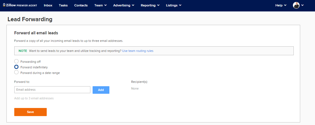This screenshot has height=125, width=315.
Task: Click the Zillow Premier Agent logo
Action: [20, 5]
